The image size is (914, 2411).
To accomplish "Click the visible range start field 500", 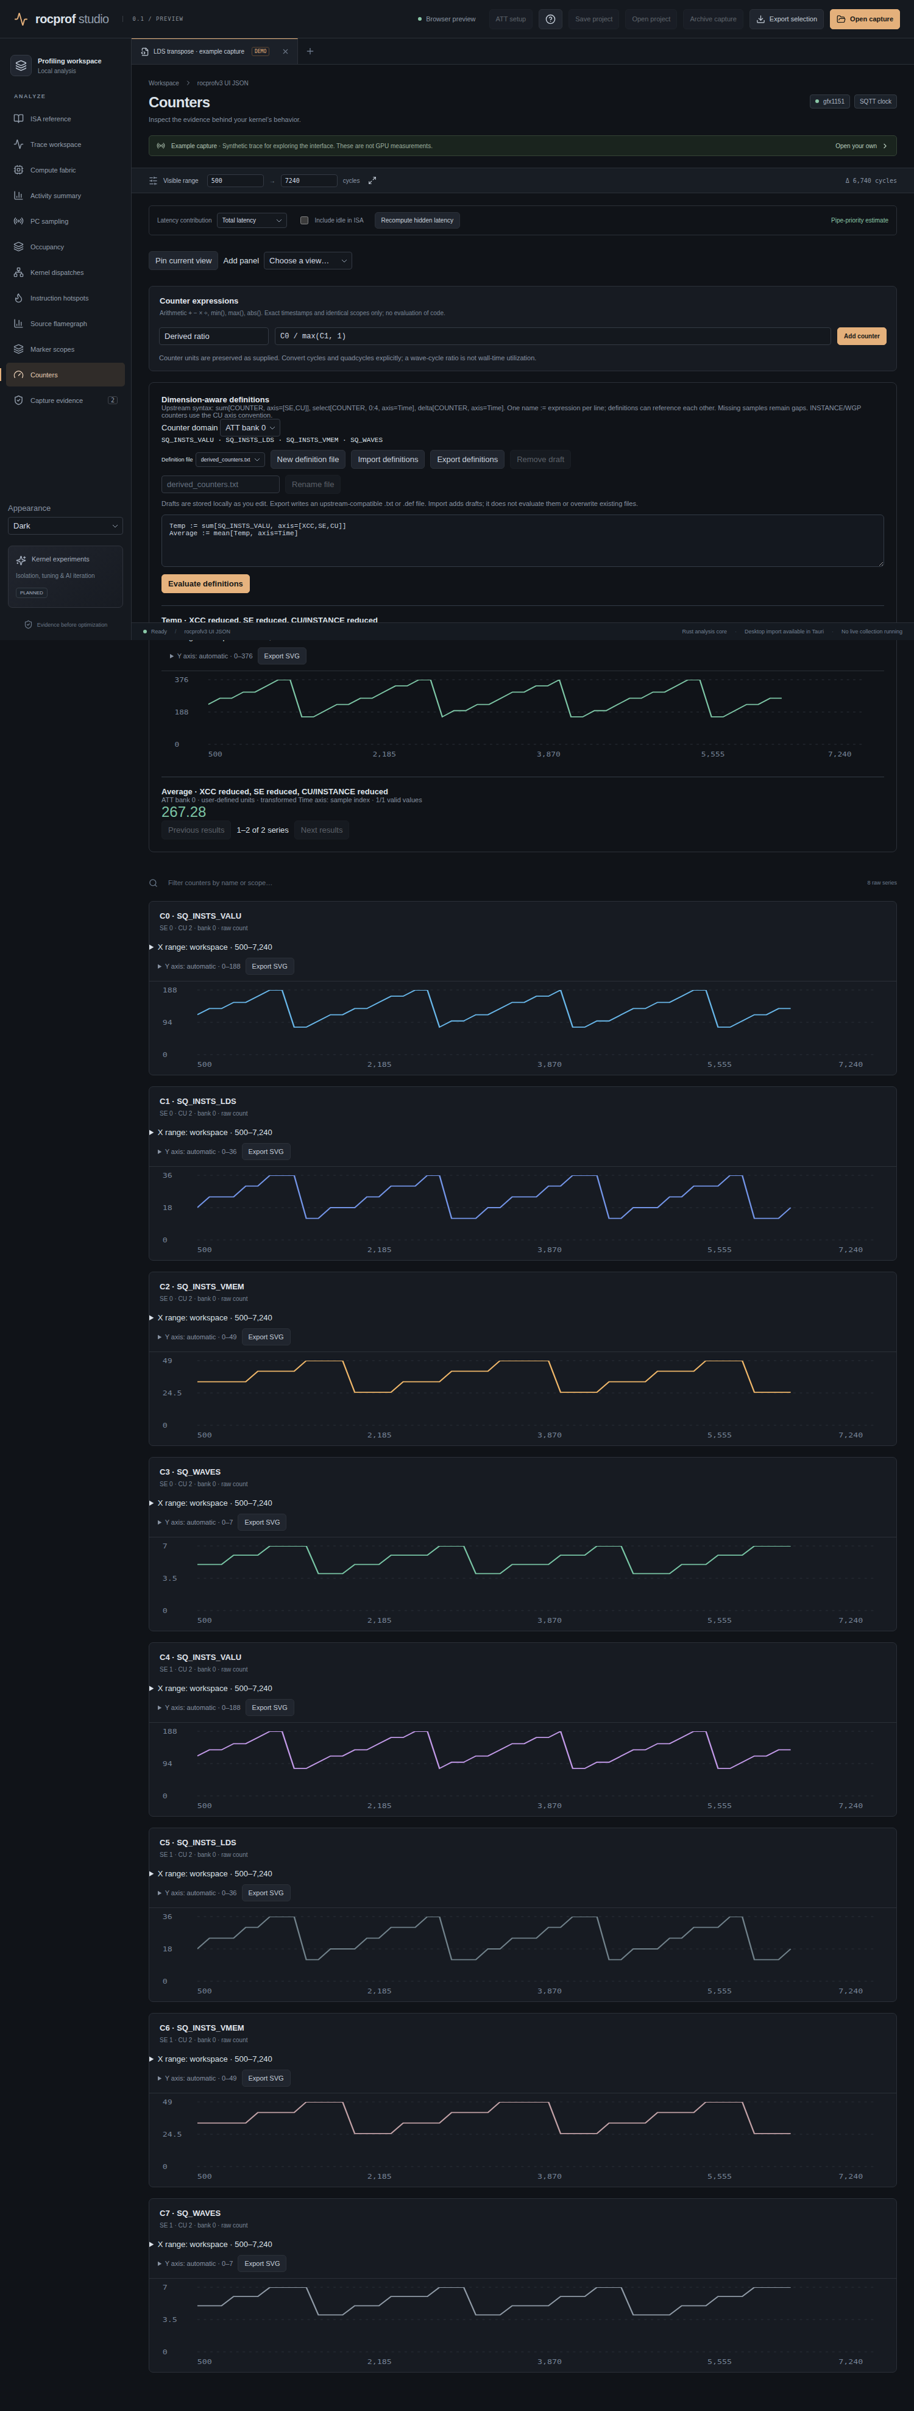I will click(235, 180).
